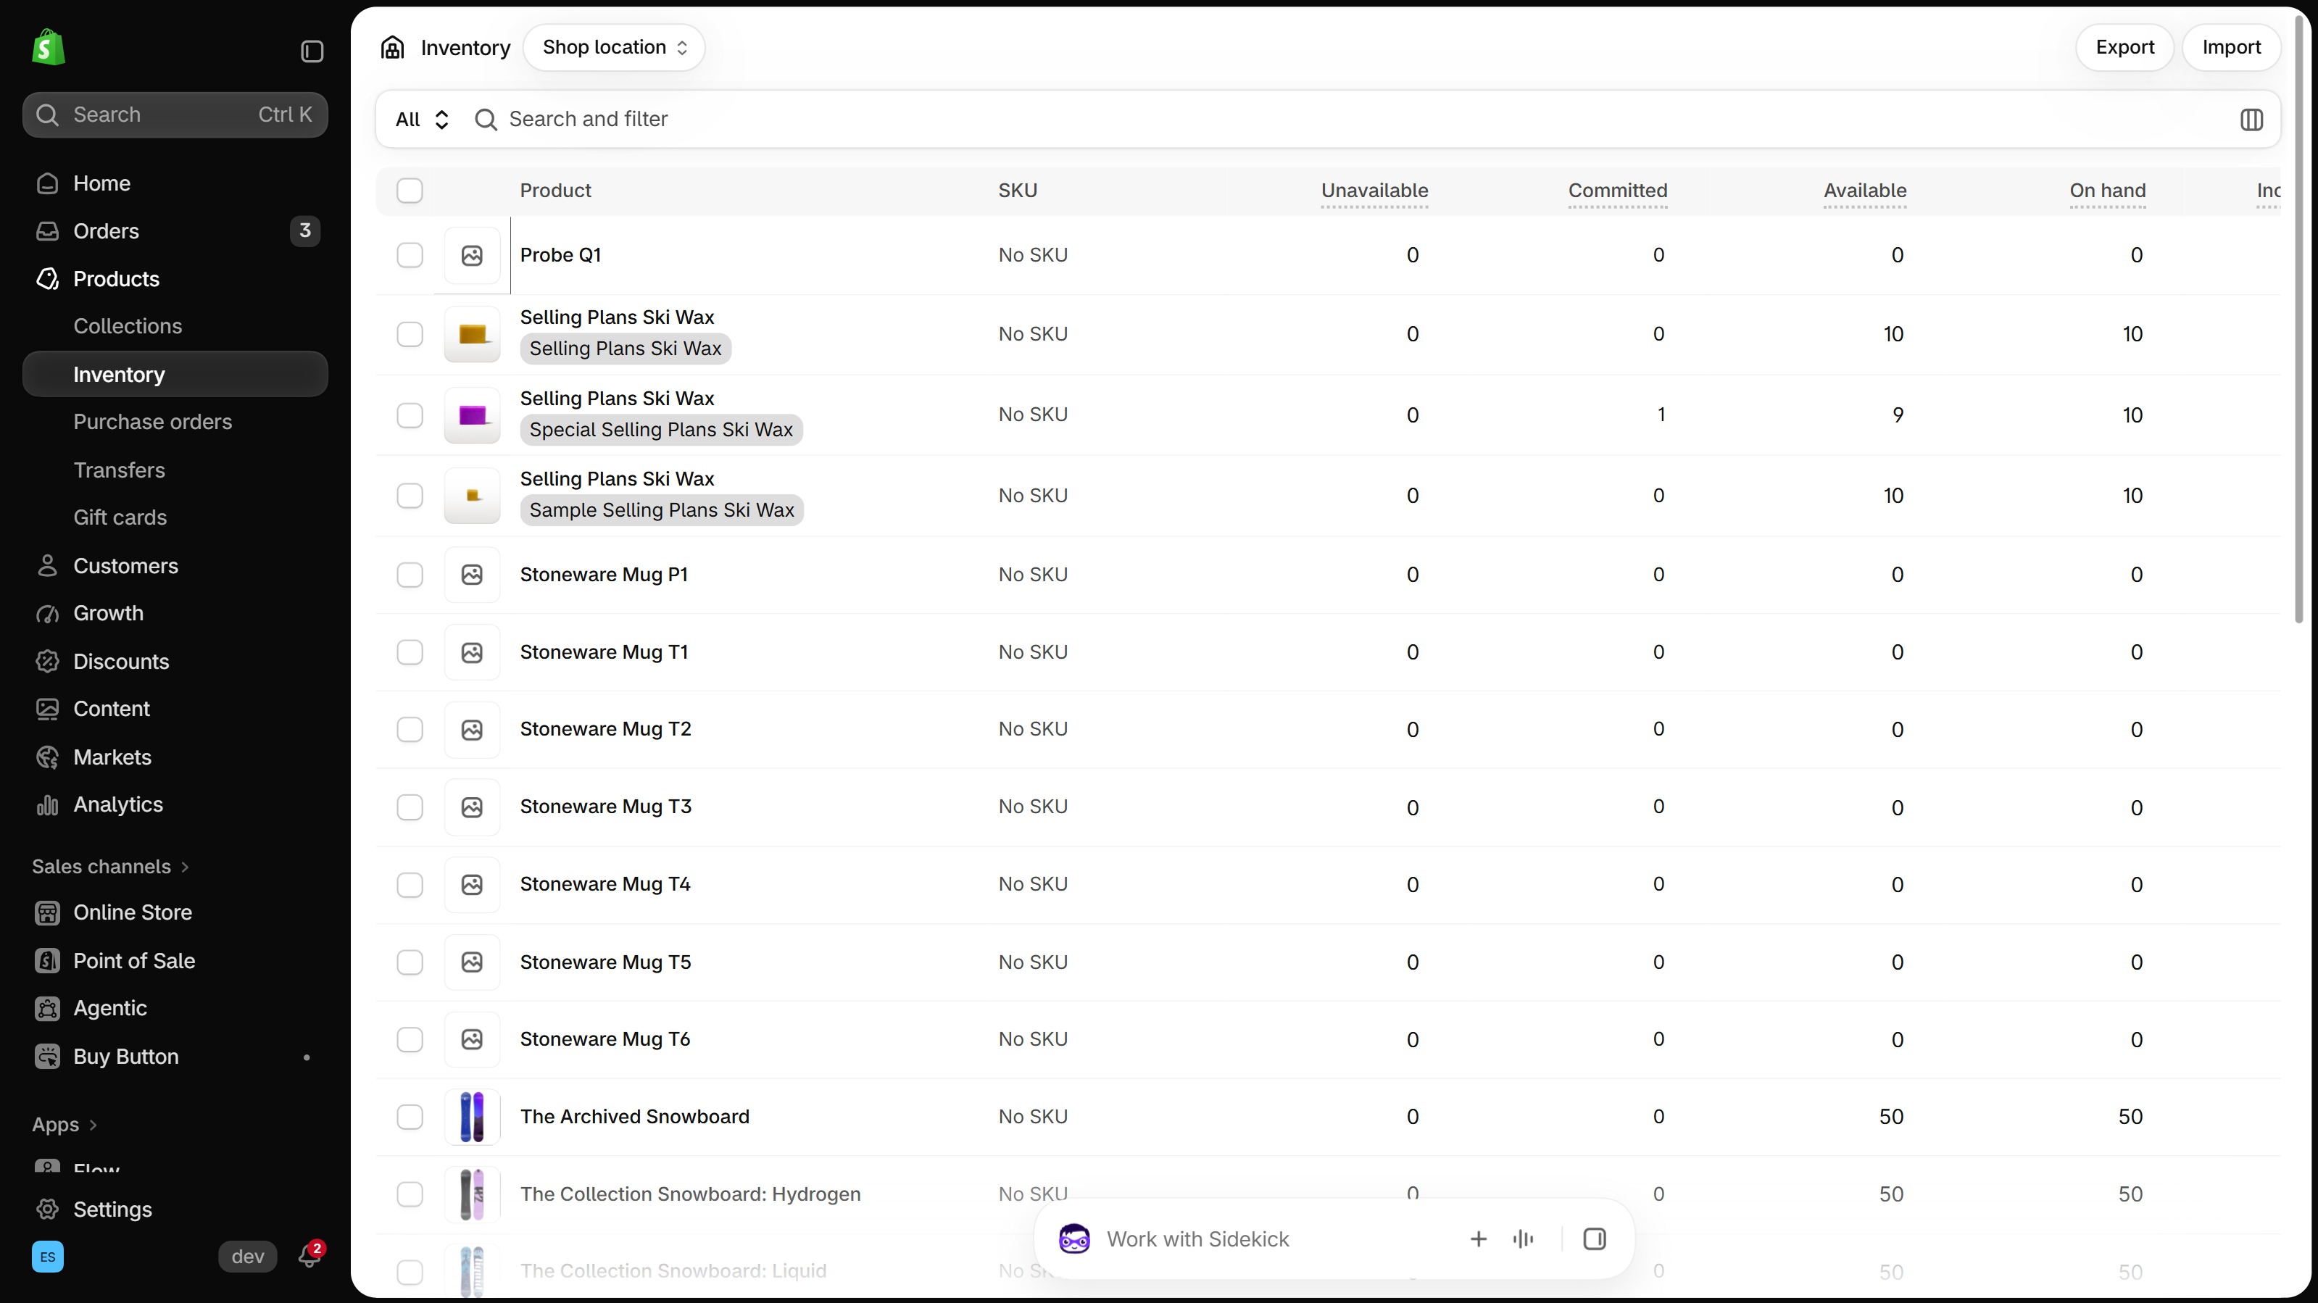This screenshot has width=2318, height=1303.
Task: Open the All view dropdown
Action: tap(421, 119)
